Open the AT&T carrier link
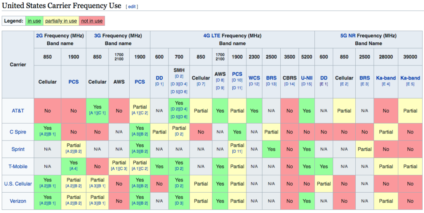The height and width of the screenshot is (213, 424). tap(18, 111)
